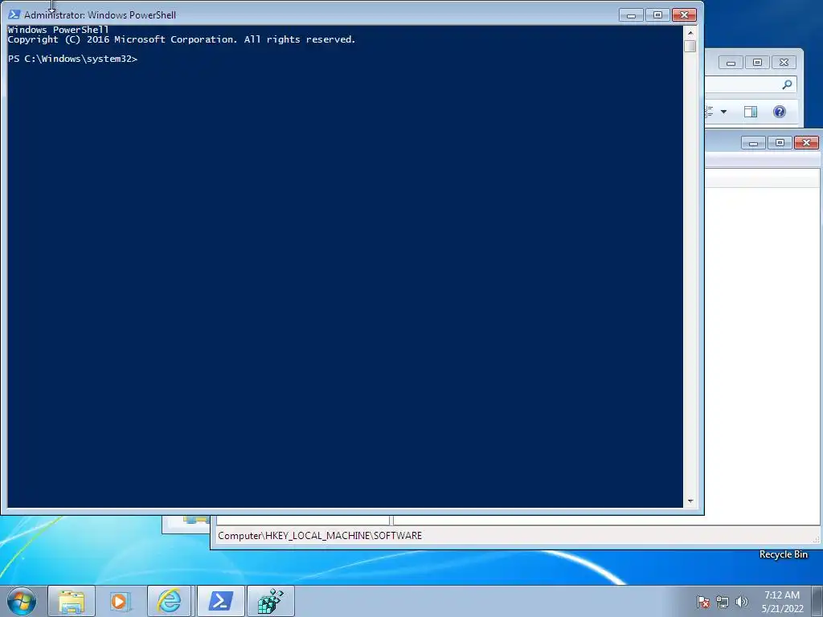Click the Copyright (C) 2016 Microsoft line
This screenshot has height=617, width=823.
pyautogui.click(x=182, y=39)
